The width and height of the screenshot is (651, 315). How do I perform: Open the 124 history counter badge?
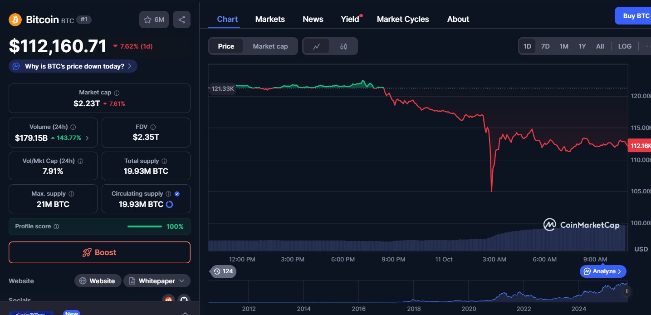pyautogui.click(x=223, y=271)
